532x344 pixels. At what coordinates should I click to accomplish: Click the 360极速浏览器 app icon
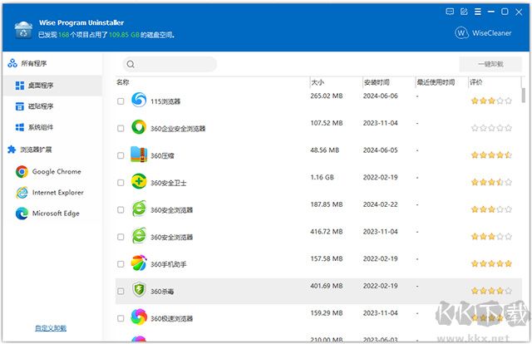tap(139, 317)
